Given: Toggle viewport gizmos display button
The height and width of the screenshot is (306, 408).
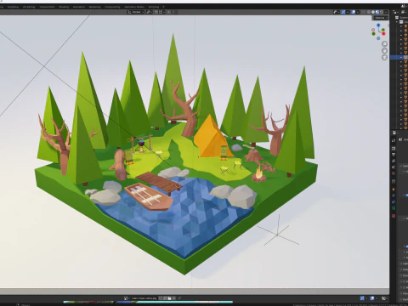Looking at the screenshot, I should [x=343, y=12].
